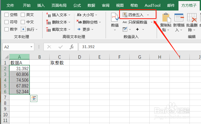The height and width of the screenshot is (124, 201).
Task: Open the 方方格子 tab
Action: [x=189, y=5]
